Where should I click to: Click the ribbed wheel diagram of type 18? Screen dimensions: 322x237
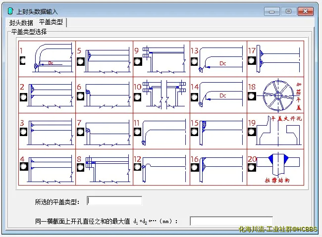coord(278,95)
